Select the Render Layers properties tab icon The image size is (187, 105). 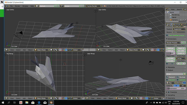click(x=174, y=25)
